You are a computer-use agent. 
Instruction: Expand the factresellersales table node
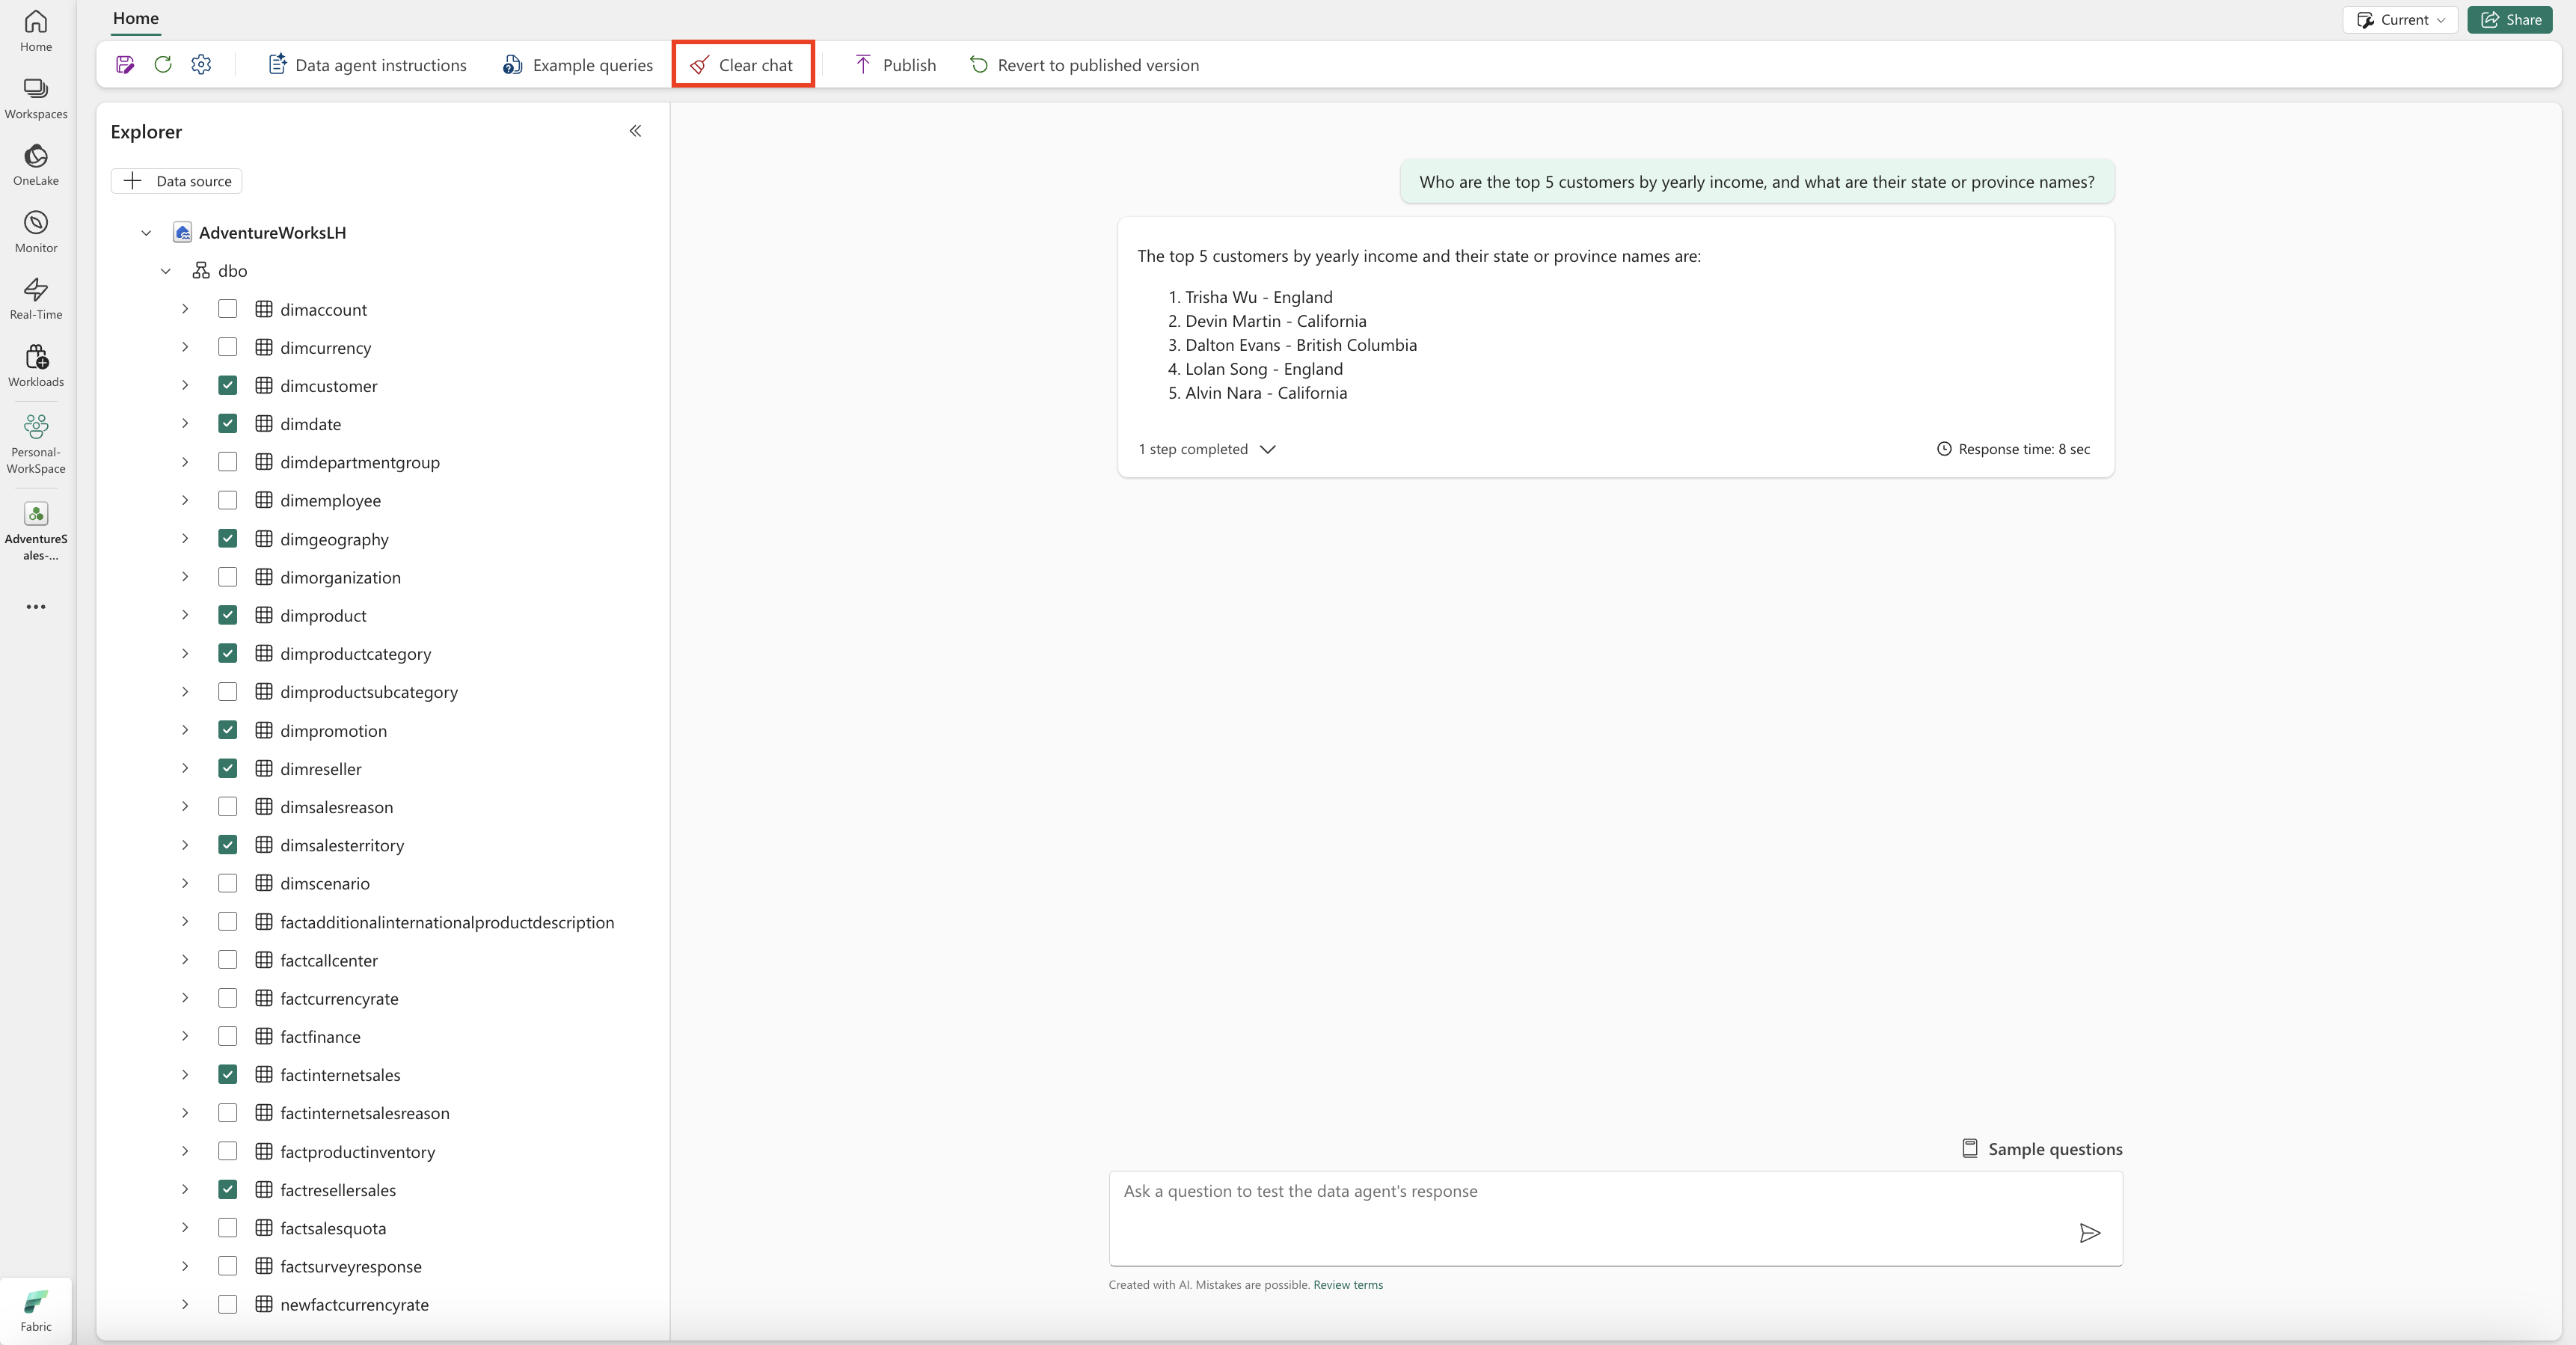pyautogui.click(x=185, y=1190)
